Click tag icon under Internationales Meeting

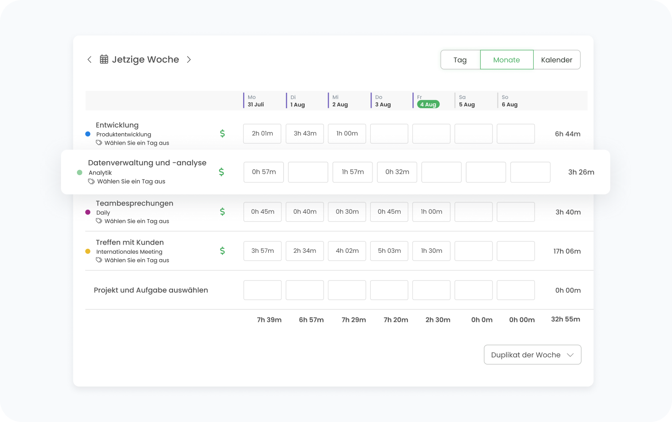pos(99,260)
